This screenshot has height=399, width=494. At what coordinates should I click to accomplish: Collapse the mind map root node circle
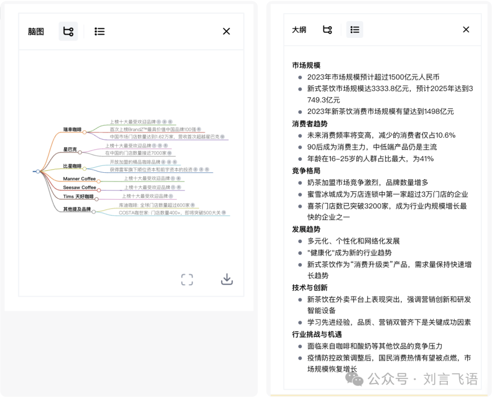[x=38, y=171]
